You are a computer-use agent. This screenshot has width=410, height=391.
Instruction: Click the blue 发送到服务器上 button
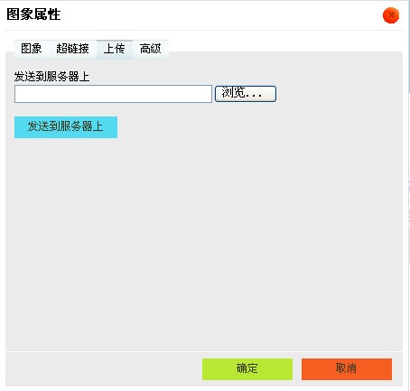(x=66, y=127)
